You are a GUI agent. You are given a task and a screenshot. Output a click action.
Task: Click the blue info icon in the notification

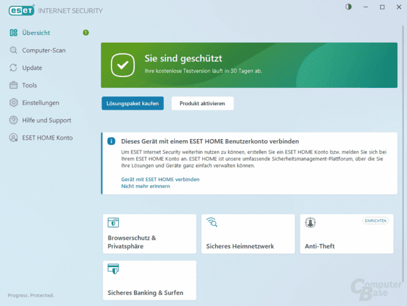click(x=112, y=141)
